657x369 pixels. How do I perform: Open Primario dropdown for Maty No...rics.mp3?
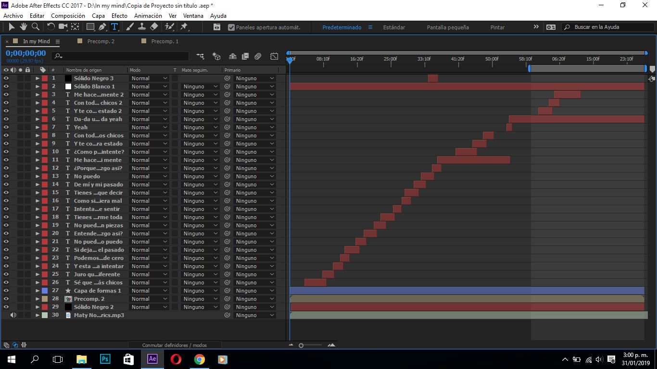(x=254, y=315)
